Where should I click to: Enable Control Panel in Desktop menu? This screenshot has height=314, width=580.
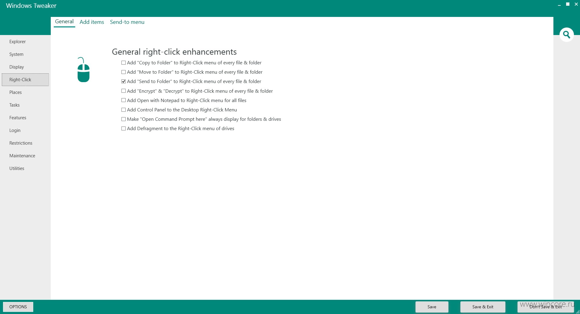click(x=124, y=110)
